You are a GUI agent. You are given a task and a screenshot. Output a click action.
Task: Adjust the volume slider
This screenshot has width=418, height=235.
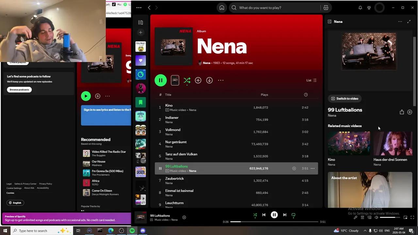tap(390, 217)
